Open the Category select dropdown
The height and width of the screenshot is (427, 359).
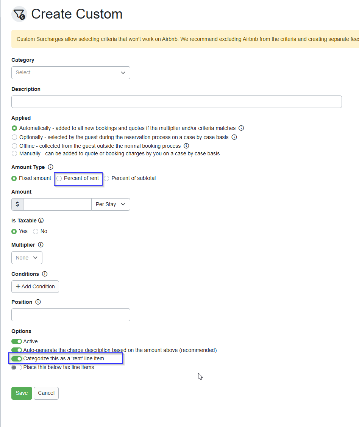click(x=71, y=73)
